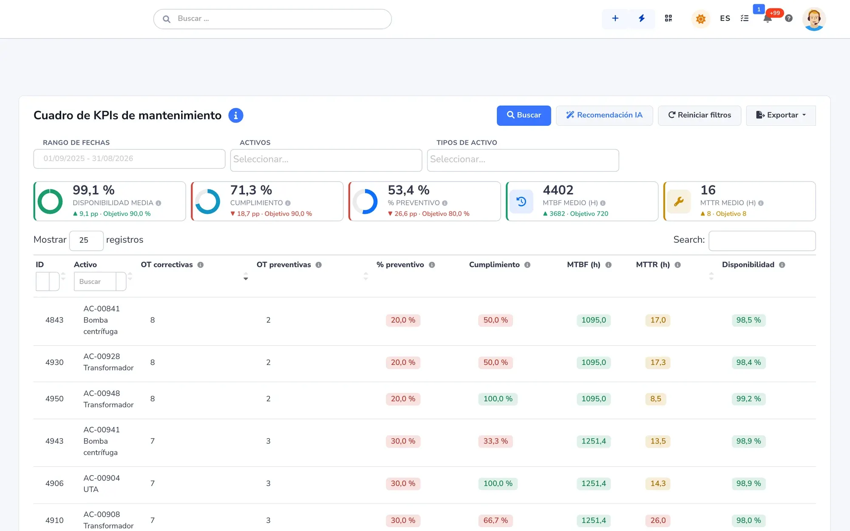Open the Tipos de activo selector
The height and width of the screenshot is (531, 850).
[523, 160]
